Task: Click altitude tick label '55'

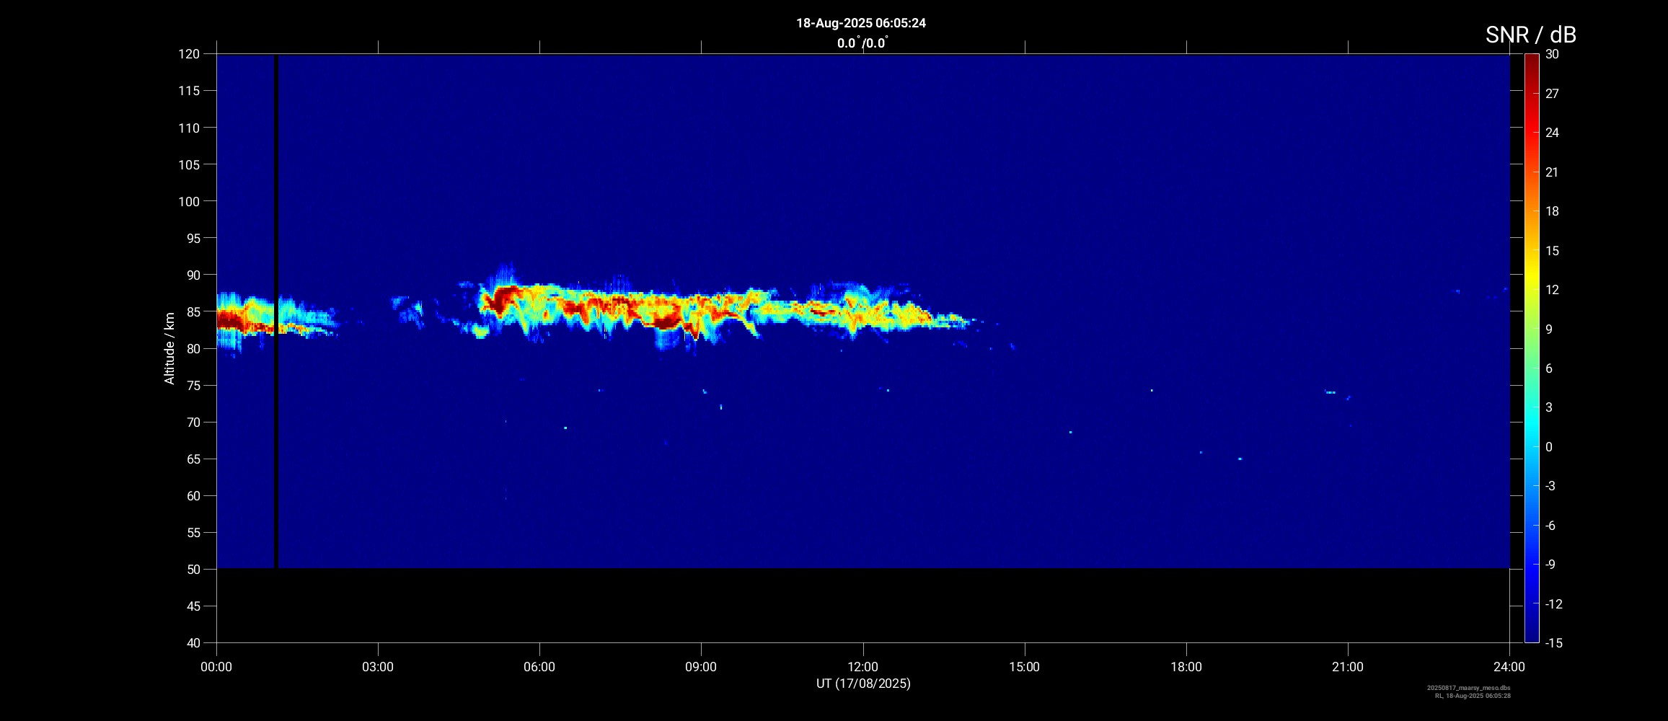Action: [193, 532]
